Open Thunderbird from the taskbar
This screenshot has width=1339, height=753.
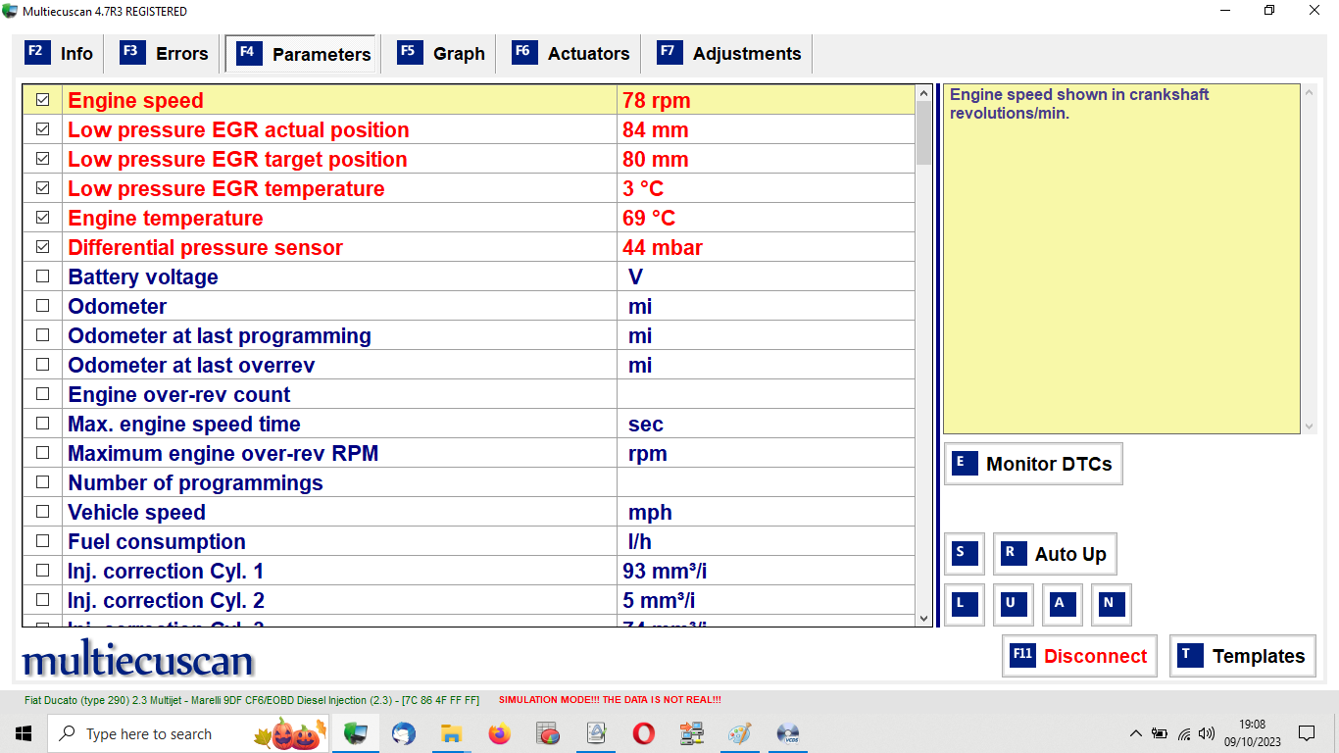pos(403,733)
